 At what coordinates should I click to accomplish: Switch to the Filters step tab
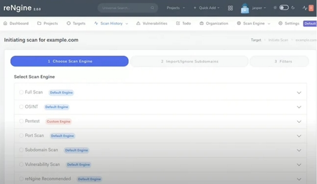click(x=279, y=61)
